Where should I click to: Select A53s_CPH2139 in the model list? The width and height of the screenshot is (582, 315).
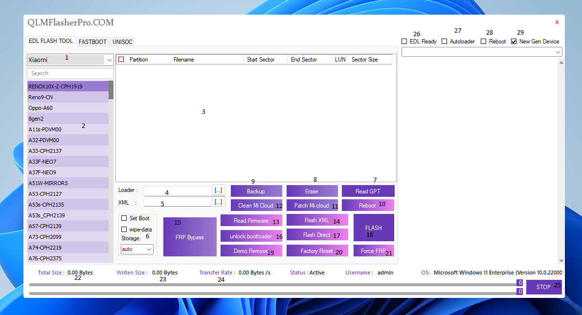68,215
